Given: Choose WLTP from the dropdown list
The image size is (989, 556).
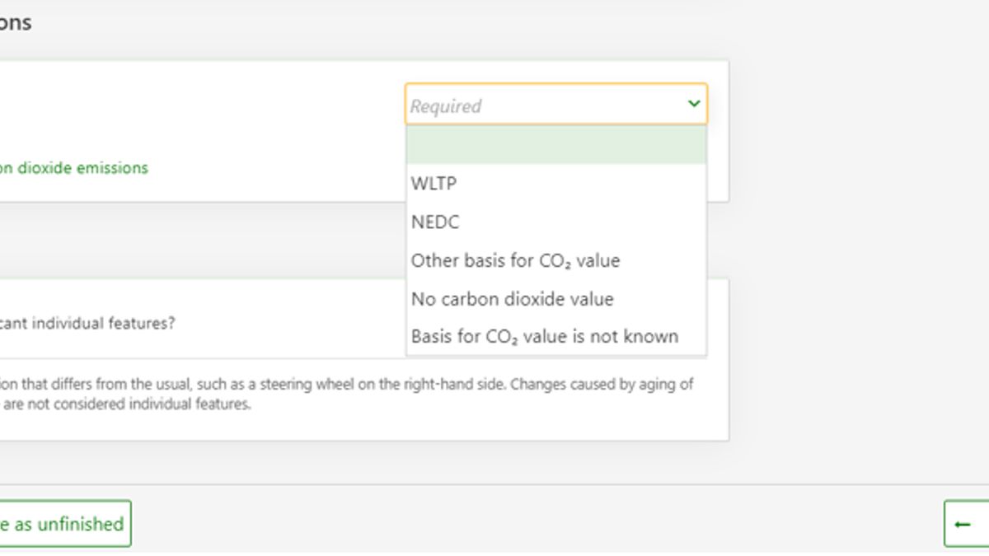Looking at the screenshot, I should [x=434, y=184].
